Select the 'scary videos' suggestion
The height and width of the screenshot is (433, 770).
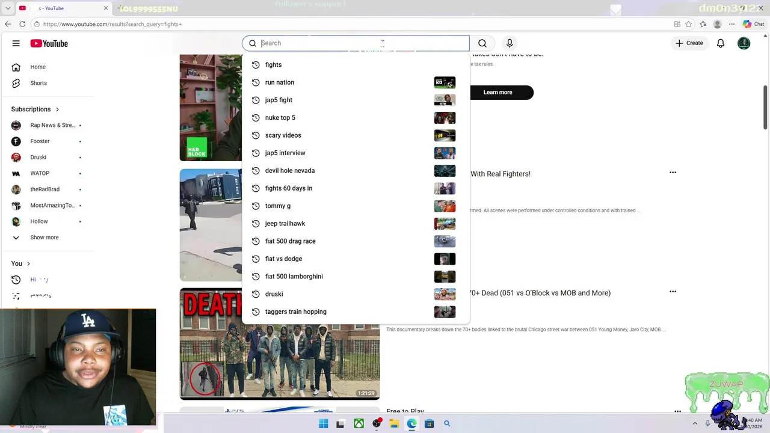pyautogui.click(x=356, y=135)
